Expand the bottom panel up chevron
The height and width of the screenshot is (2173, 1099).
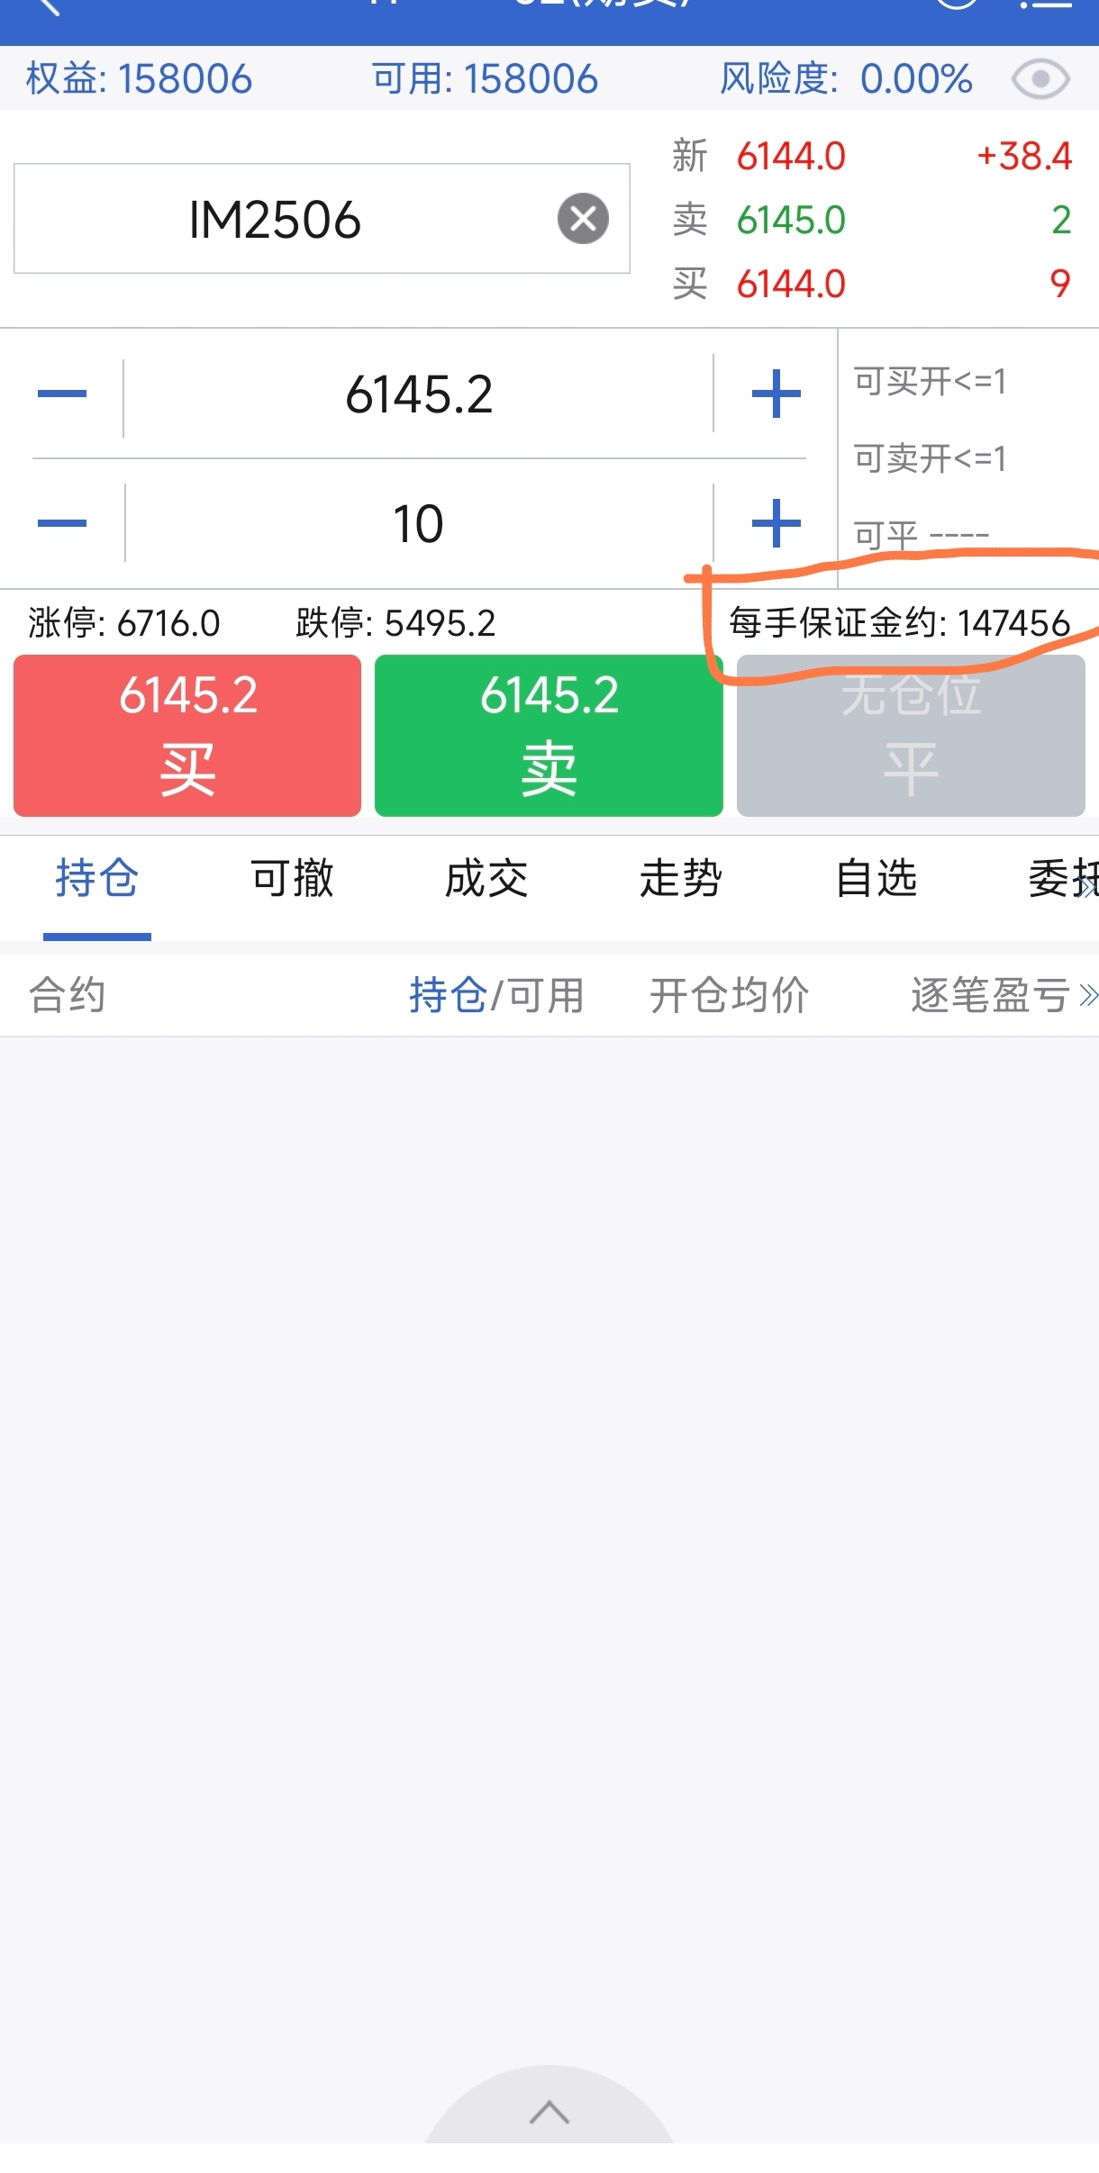tap(549, 2112)
